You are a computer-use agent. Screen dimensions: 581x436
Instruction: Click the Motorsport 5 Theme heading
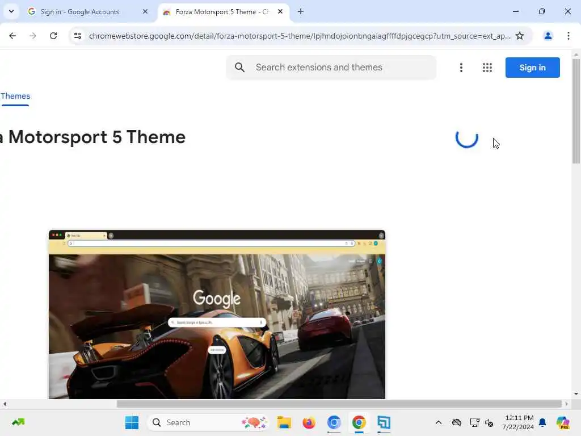tap(92, 137)
